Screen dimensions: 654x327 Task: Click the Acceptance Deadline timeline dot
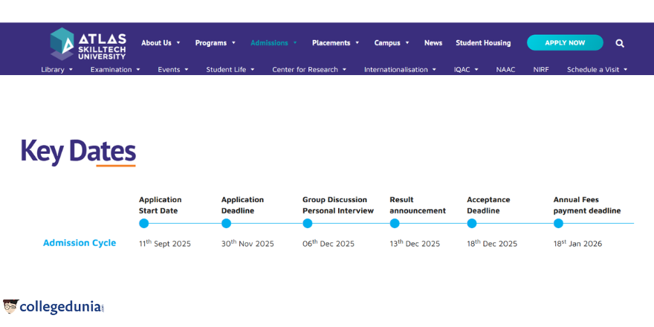472,223
